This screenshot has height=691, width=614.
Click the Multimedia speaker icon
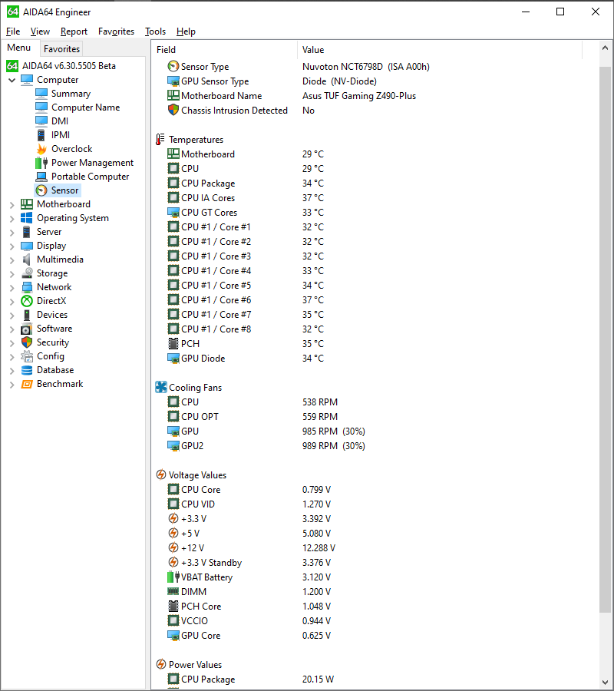tap(27, 260)
